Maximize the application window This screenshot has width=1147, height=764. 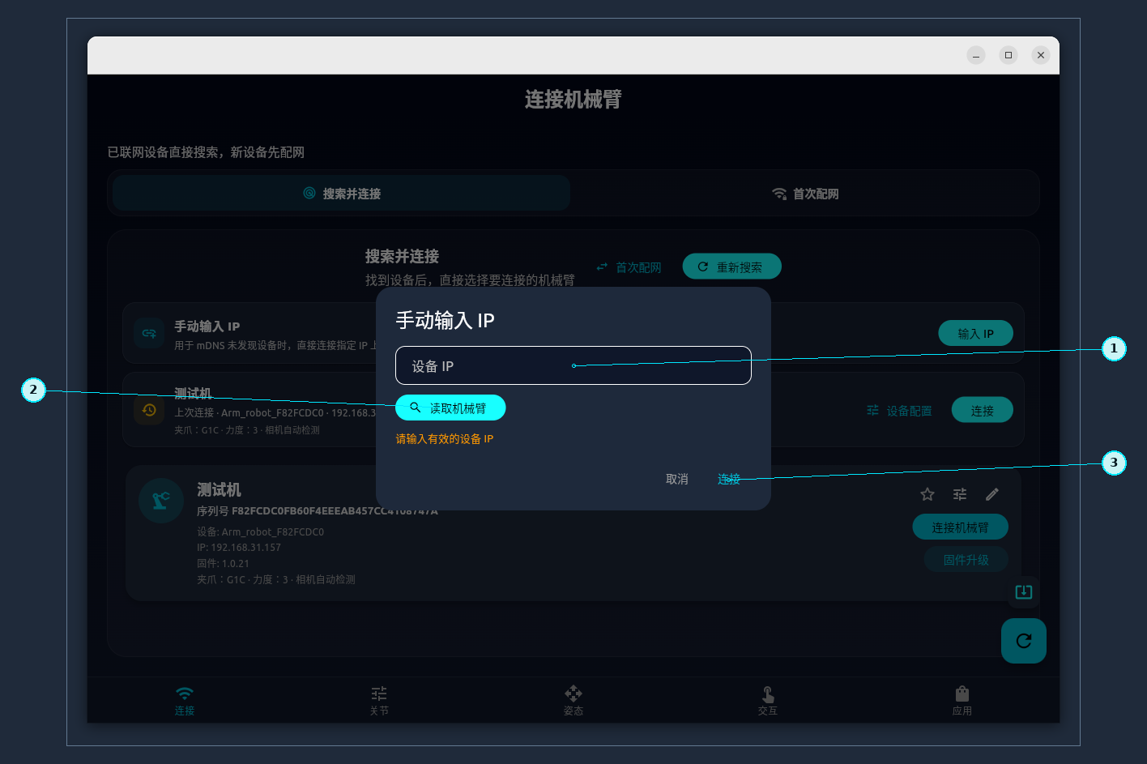click(x=1008, y=55)
